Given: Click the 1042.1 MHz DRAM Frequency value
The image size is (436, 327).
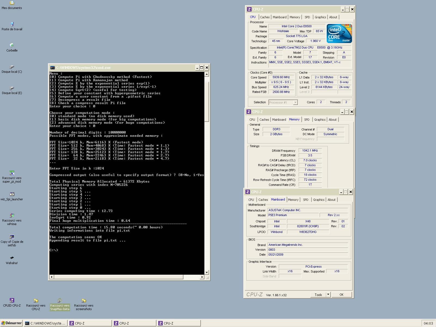Looking at the screenshot, I should tap(310, 150).
